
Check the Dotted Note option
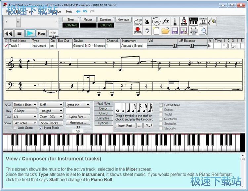tap(161, 105)
